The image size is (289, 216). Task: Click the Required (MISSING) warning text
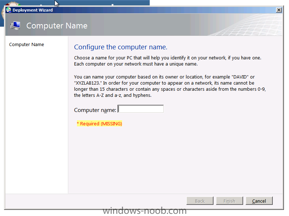(x=99, y=123)
